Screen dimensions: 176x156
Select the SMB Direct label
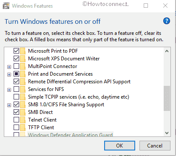(40, 112)
